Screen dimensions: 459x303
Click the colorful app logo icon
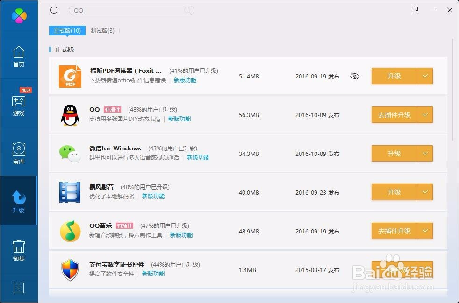[x=19, y=15]
